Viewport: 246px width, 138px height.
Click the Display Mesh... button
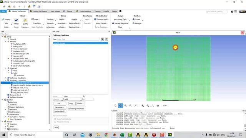tap(60, 111)
